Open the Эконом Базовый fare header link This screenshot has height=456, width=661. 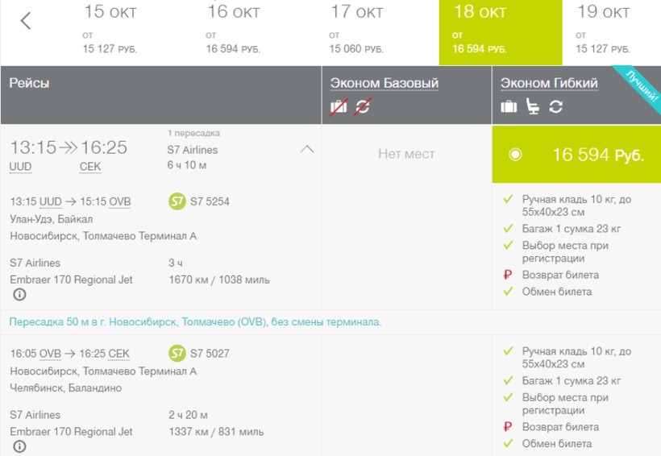385,83
